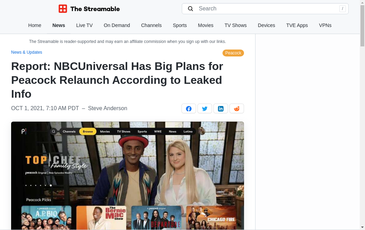Click the search magnifier icon

(190, 9)
